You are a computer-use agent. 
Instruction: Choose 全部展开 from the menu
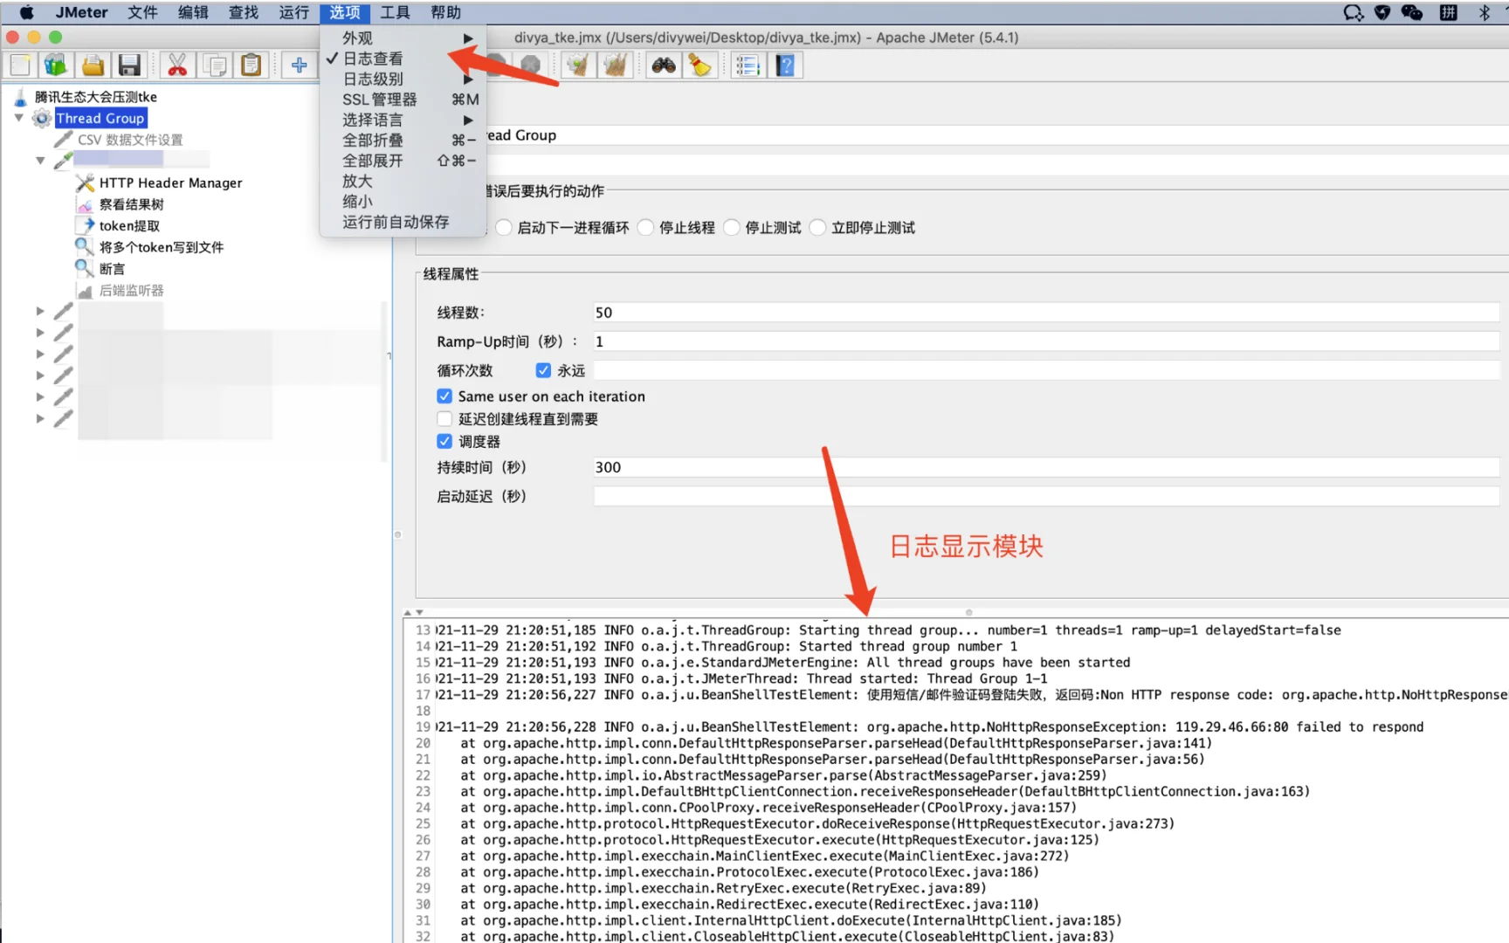click(x=402, y=161)
